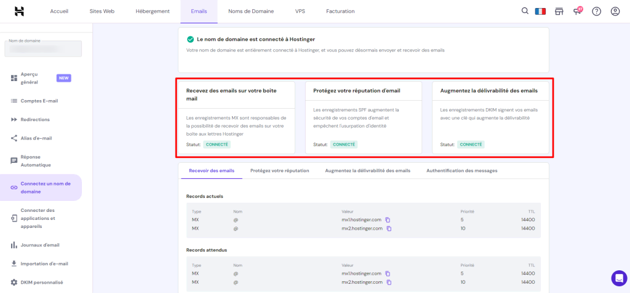Viewport: 630px width, 293px height.
Task: Open the notifications megaphone icon
Action: coord(577,11)
